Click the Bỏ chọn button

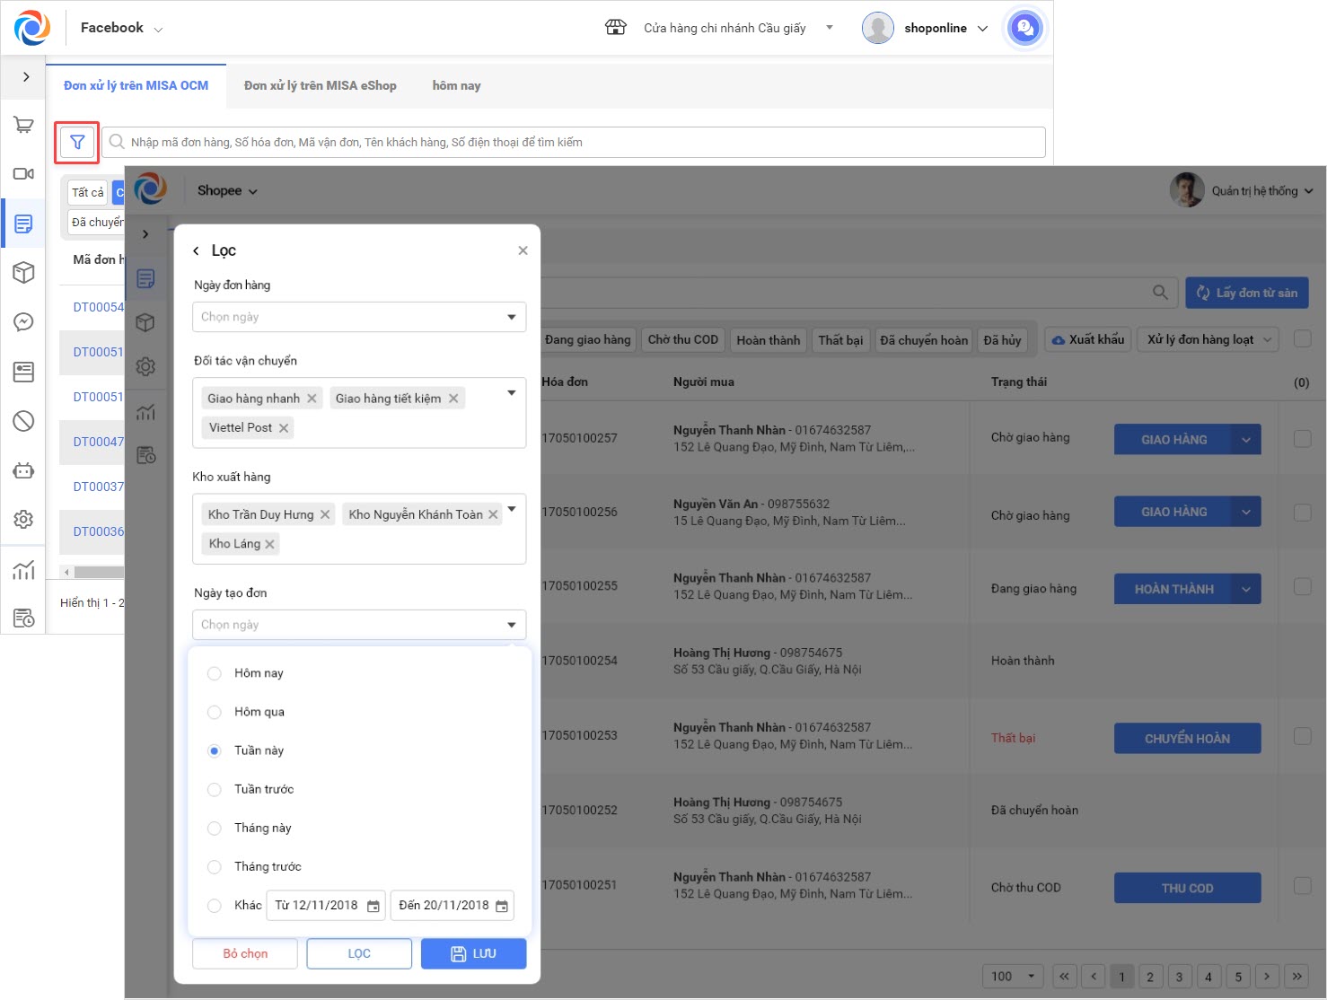tap(245, 953)
